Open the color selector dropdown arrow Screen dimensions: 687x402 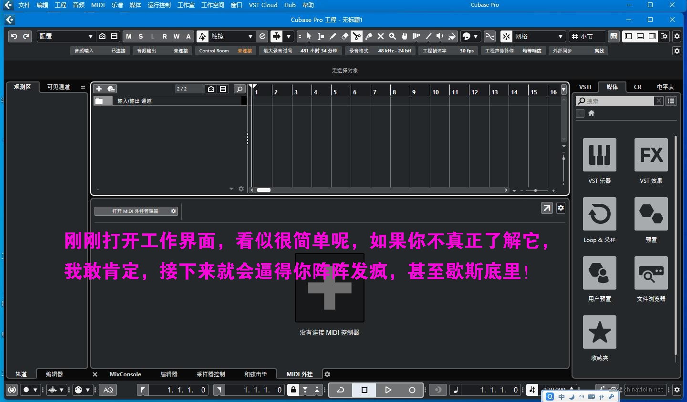[x=476, y=36]
